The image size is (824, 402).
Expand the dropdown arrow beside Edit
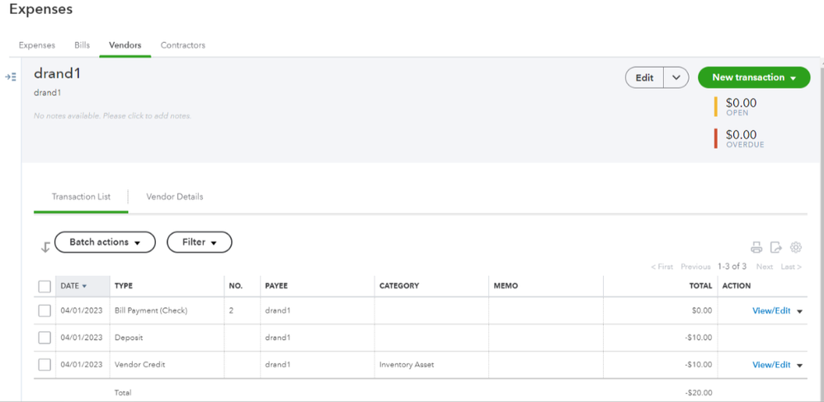click(x=676, y=77)
